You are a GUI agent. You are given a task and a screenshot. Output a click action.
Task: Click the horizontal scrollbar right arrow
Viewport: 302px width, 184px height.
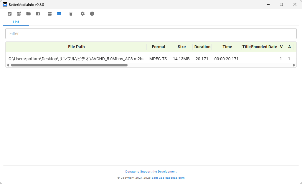tap(294, 65)
